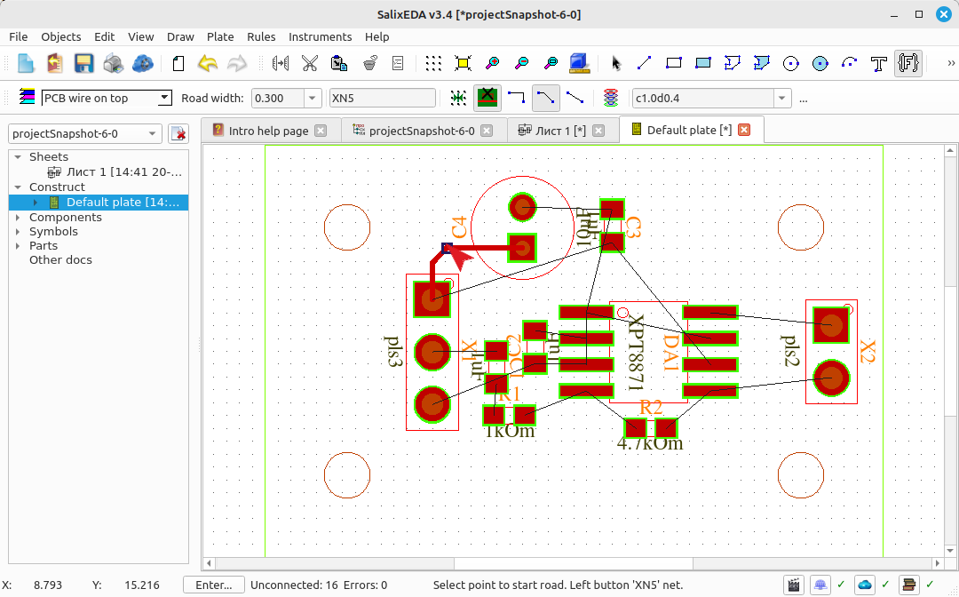Select the filled rectangle tool
The width and height of the screenshot is (959, 597).
click(x=702, y=63)
